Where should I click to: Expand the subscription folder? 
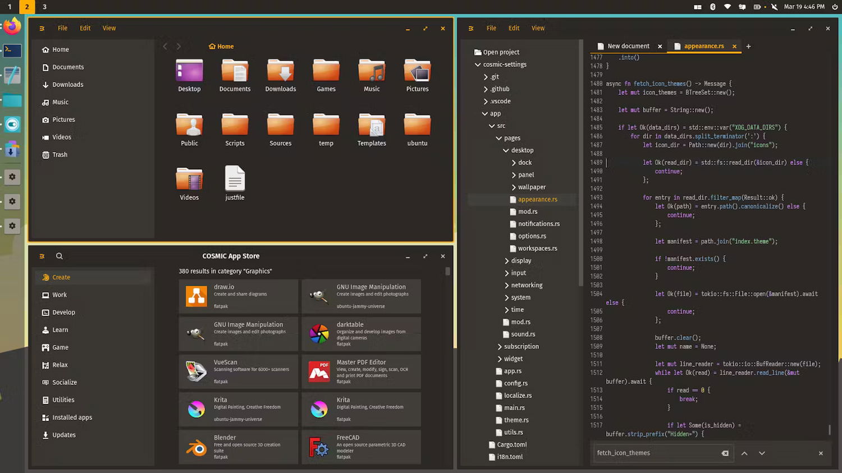pyautogui.click(x=500, y=347)
